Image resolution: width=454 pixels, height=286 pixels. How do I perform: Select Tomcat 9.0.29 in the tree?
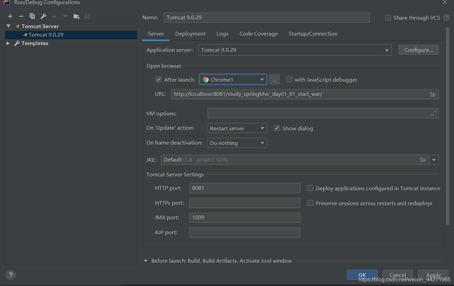[71, 35]
